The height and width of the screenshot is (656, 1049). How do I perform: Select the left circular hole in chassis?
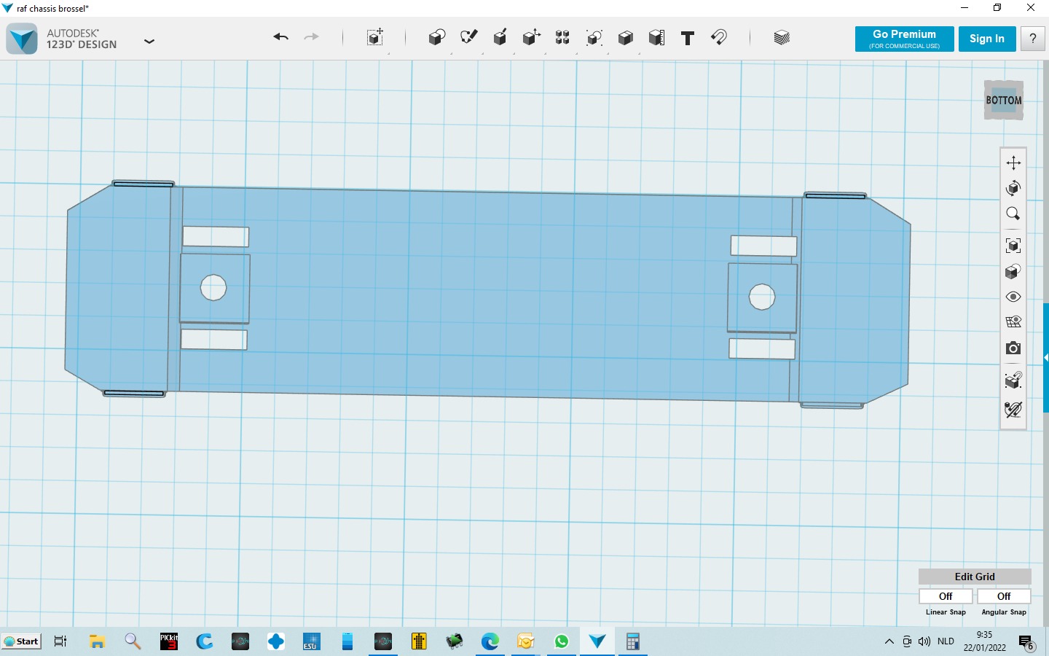pyautogui.click(x=213, y=288)
